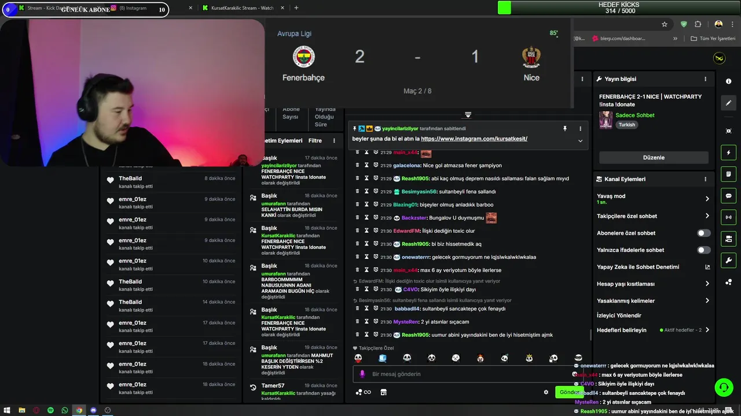The height and width of the screenshot is (416, 741).
Task: Toggle Yalnızca ifadelerle sohbet switch
Action: pos(703,250)
